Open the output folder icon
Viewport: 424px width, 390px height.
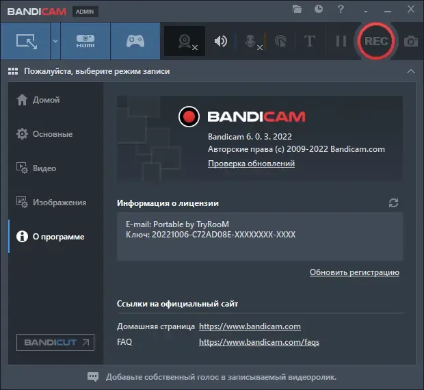[297, 10]
